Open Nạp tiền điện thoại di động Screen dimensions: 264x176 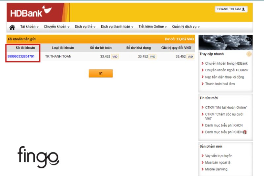[x=224, y=77]
